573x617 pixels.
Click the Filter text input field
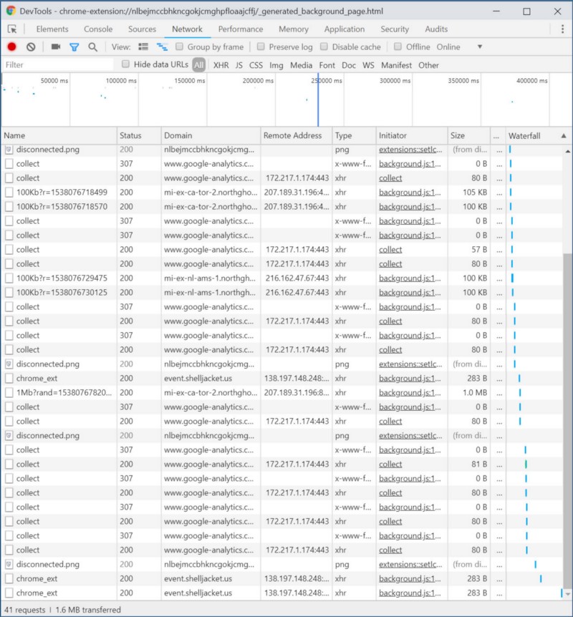58,65
